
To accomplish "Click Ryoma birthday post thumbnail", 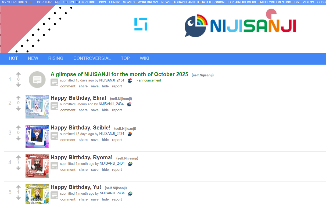I will (x=37, y=166).
